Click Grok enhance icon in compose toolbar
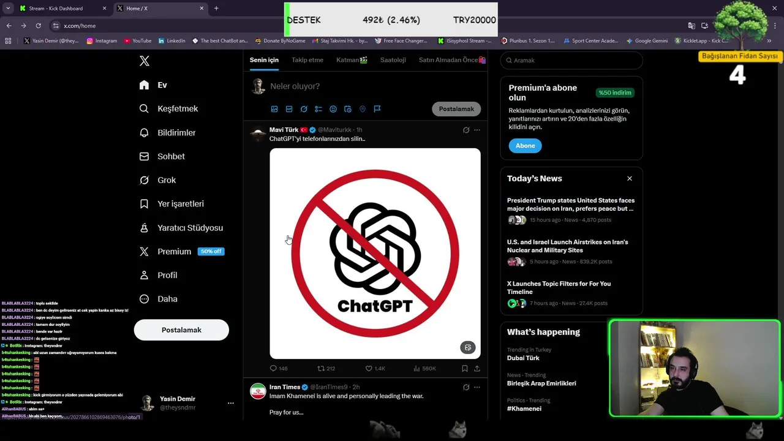The height and width of the screenshot is (441, 784). click(304, 109)
